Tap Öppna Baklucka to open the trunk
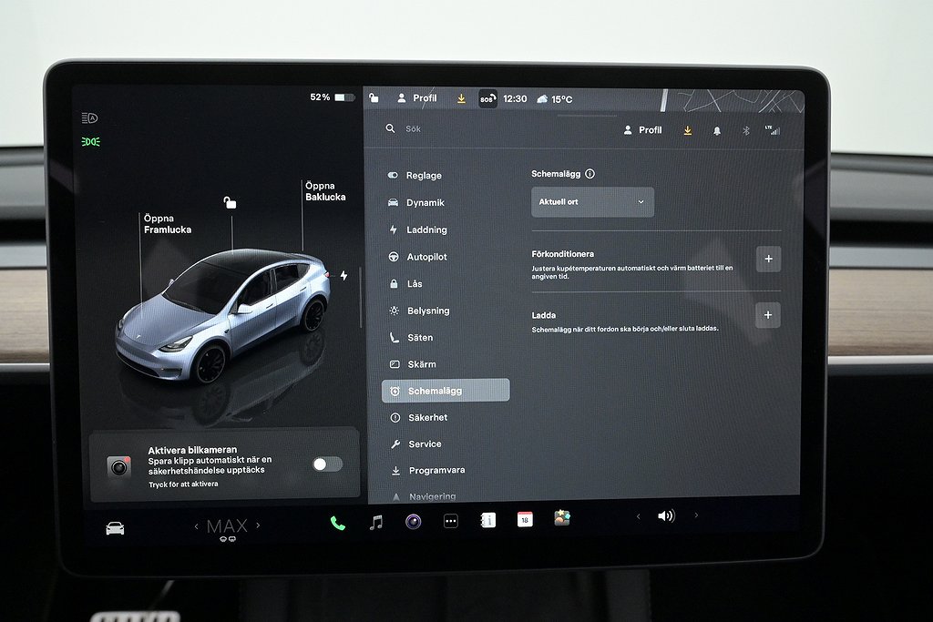 (325, 191)
